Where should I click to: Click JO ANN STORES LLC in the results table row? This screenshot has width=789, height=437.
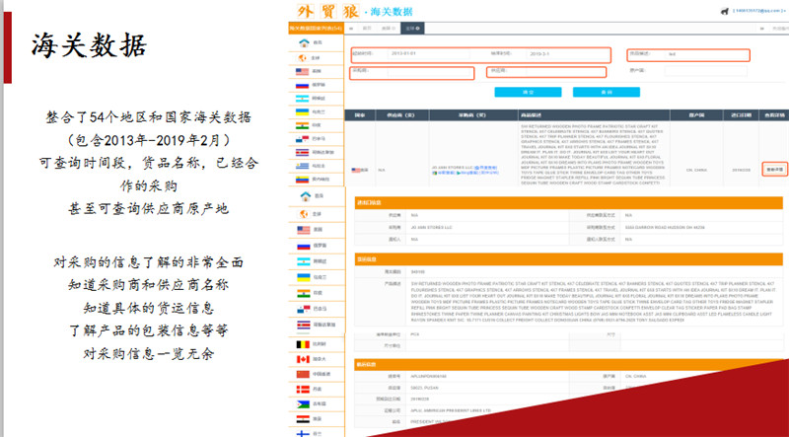[453, 167]
